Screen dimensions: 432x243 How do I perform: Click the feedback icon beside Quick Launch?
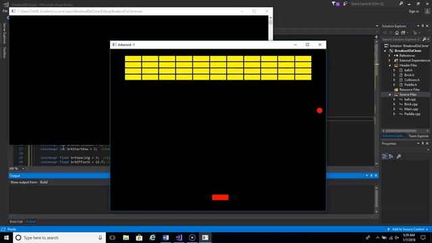coord(345,3)
